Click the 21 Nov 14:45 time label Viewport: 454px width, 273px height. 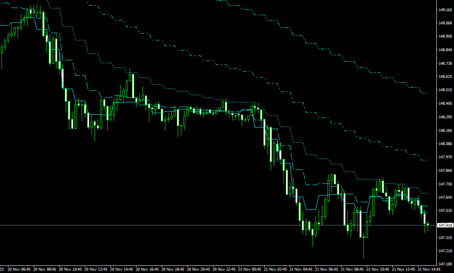tap(429, 269)
